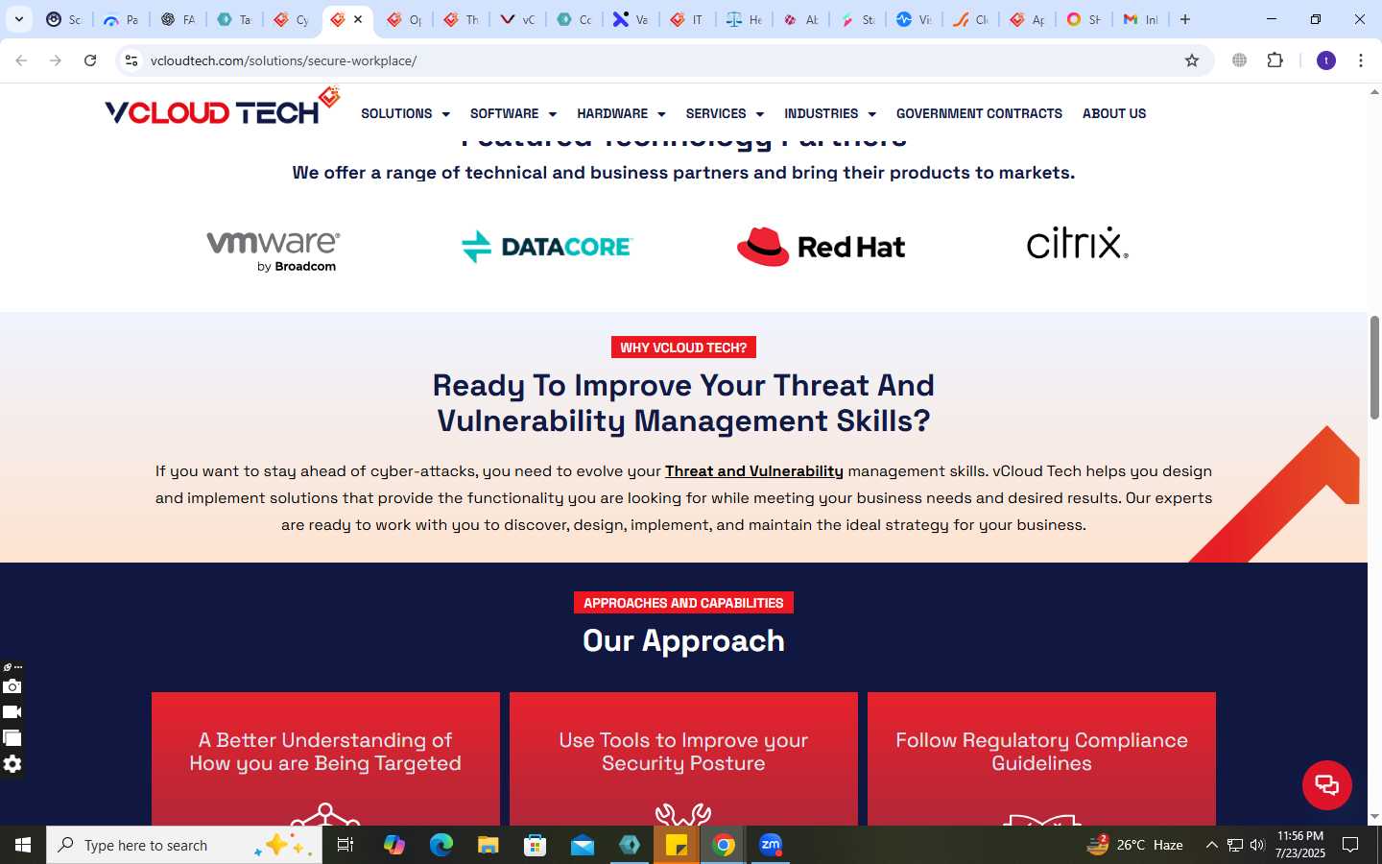View site information icon in address bar

coord(131,60)
